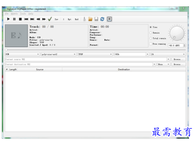Open the 24 bit depth dropdown
Image resolution: width=195 pixels, height=143 pixels.
tap(168, 54)
